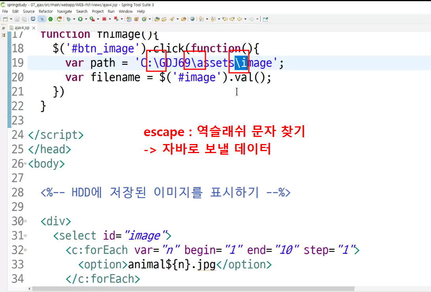Click the HDD comment text on line 28
The width and height of the screenshot is (431, 292).
(x=166, y=192)
